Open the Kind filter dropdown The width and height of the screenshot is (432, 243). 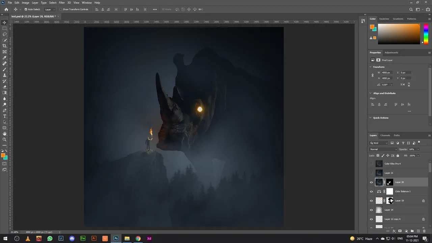(379, 143)
